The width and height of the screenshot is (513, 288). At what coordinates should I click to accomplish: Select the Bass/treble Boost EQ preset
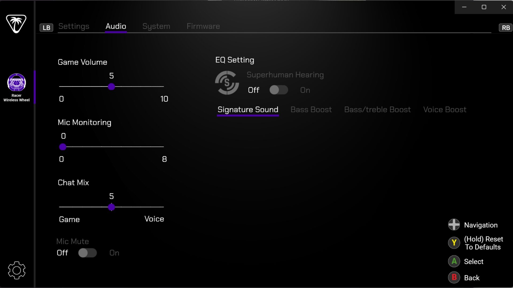click(x=377, y=110)
